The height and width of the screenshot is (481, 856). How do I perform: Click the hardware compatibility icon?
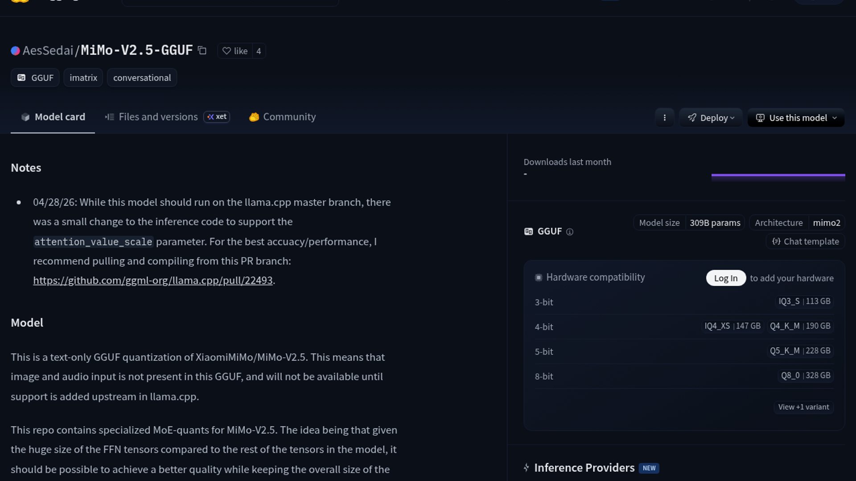pyautogui.click(x=539, y=277)
